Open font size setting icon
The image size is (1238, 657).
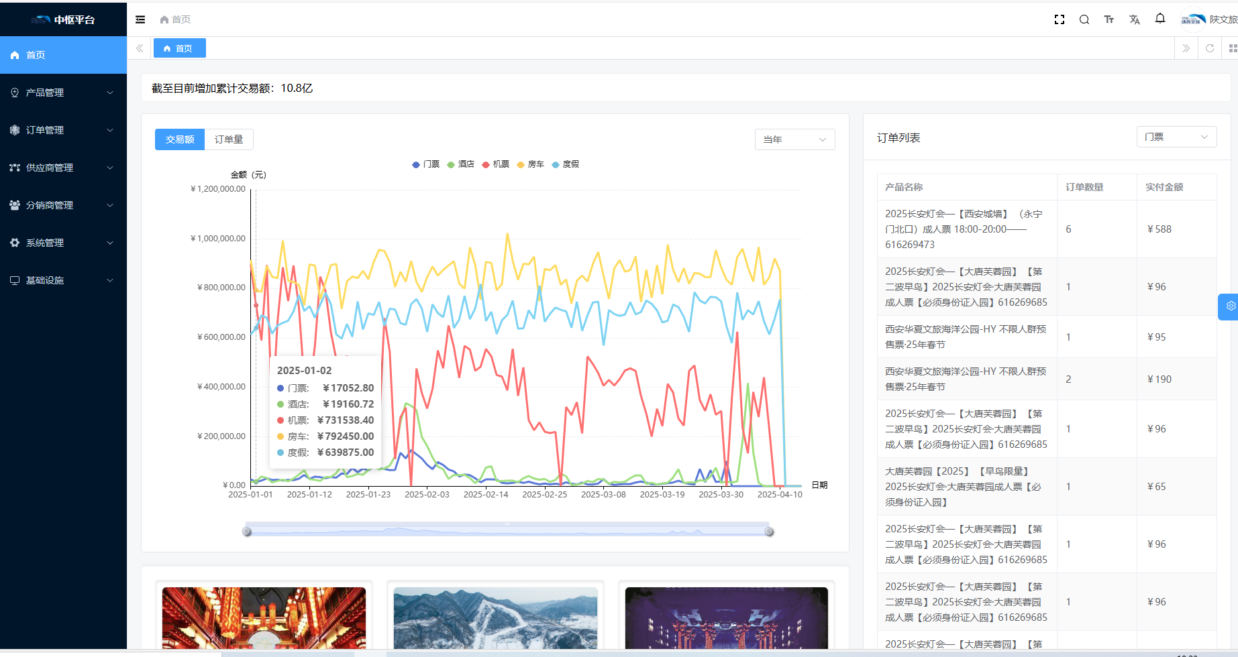point(1109,19)
